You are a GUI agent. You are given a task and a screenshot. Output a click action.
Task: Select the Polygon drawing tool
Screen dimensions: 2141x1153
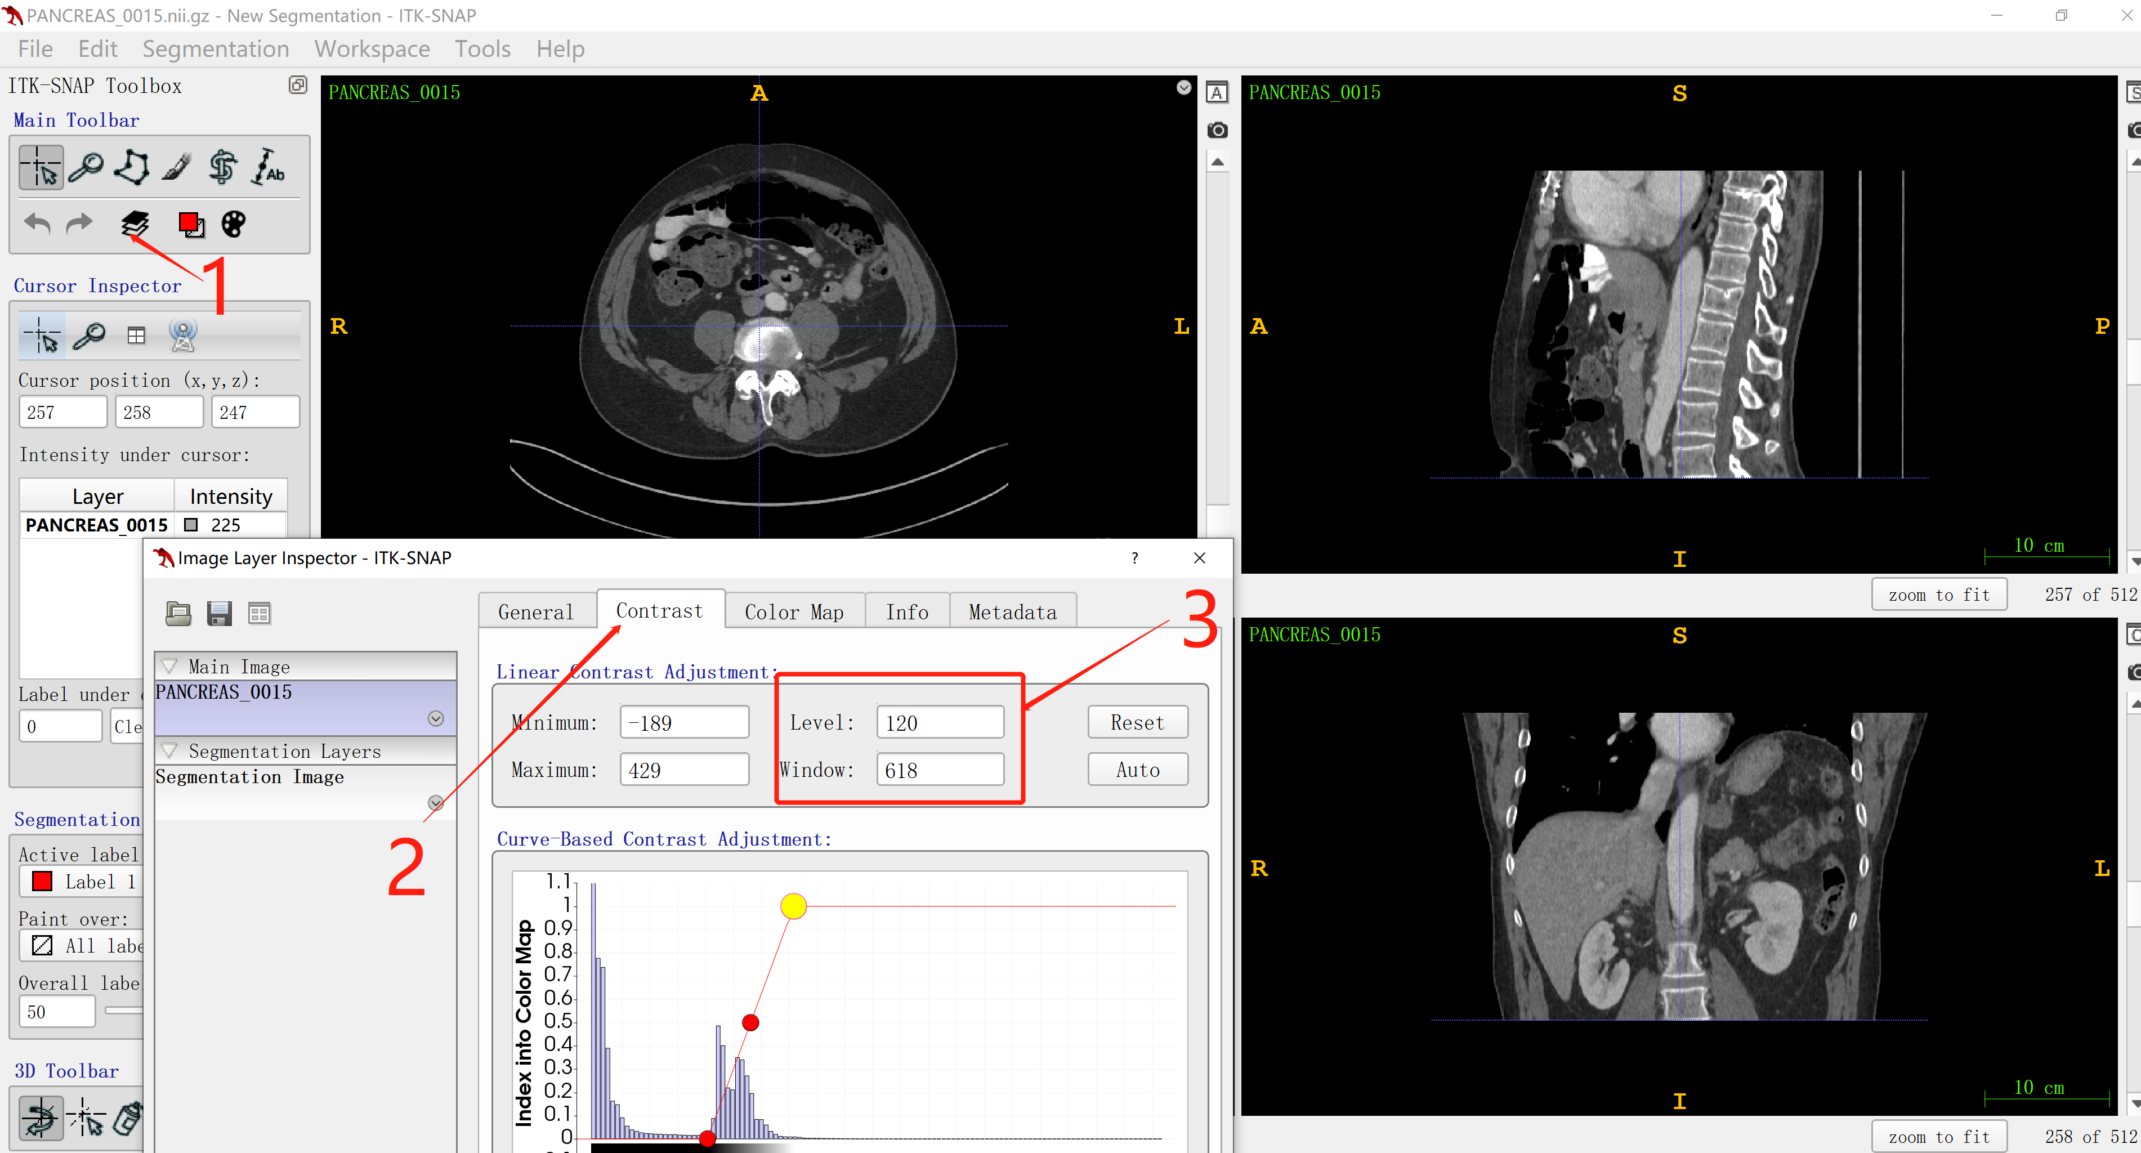(x=132, y=167)
